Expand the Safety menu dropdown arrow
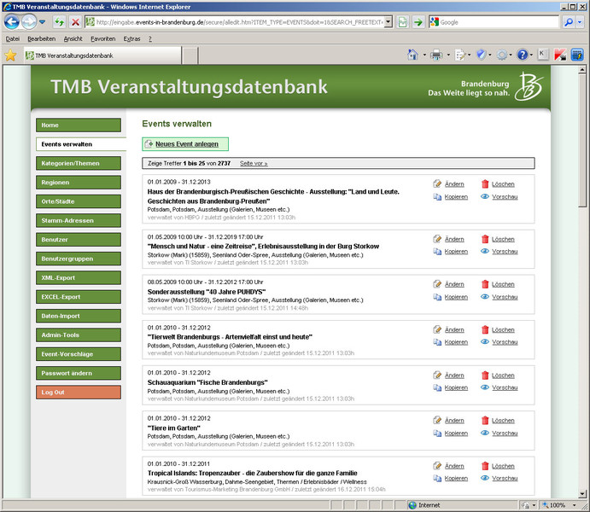This screenshot has height=512, width=590. click(x=489, y=55)
